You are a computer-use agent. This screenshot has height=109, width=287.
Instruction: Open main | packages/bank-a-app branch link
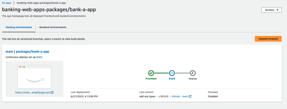(x=27, y=52)
